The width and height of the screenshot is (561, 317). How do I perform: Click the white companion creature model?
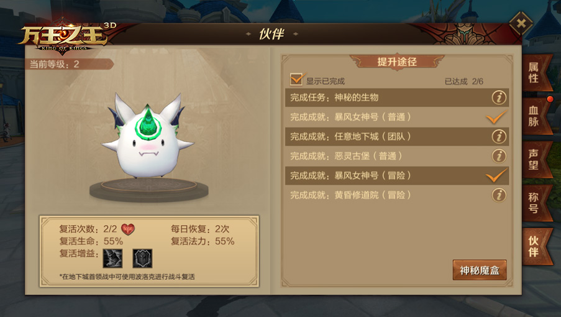click(x=148, y=137)
